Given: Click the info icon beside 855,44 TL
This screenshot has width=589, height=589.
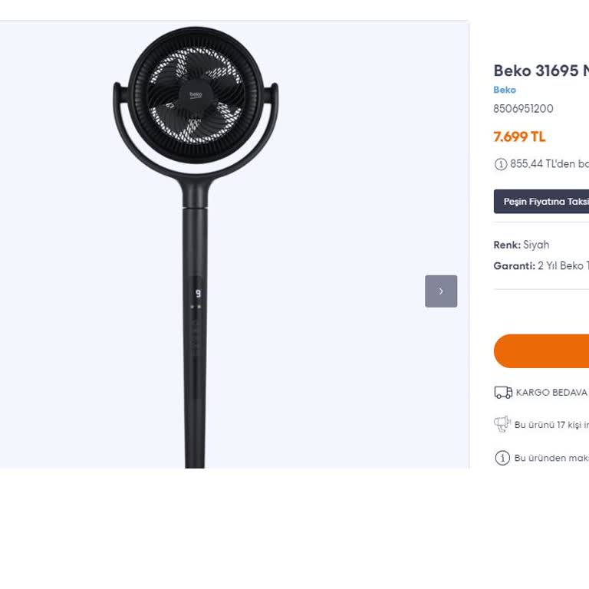Looking at the screenshot, I should (501, 164).
